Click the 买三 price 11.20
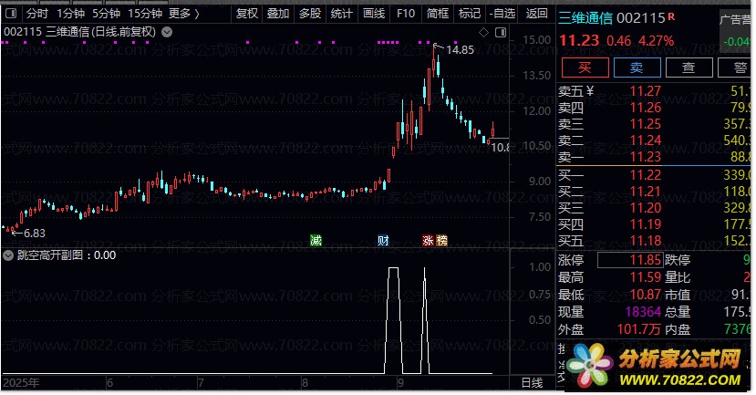Image resolution: width=756 pixels, height=395 pixels. [645, 207]
